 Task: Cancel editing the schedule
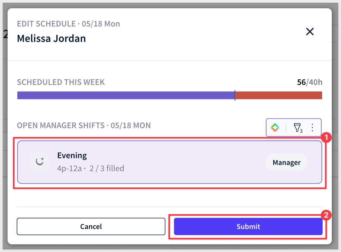coord(91,227)
